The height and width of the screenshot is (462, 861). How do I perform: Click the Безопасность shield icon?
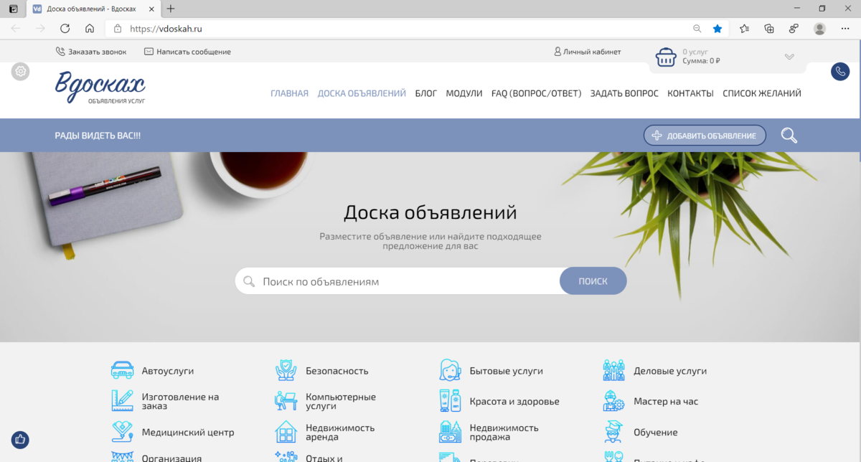286,370
